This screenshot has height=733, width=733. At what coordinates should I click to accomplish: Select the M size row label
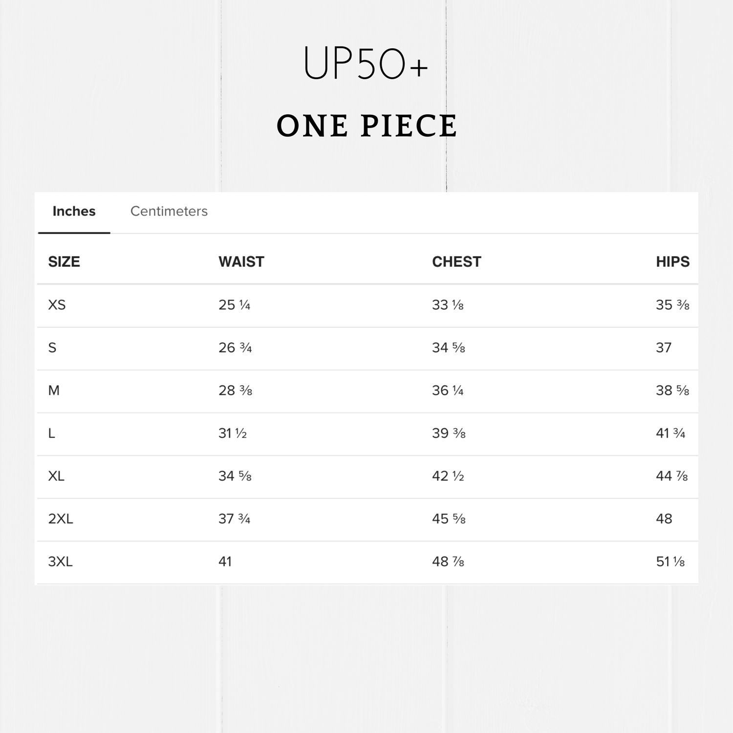pyautogui.click(x=54, y=390)
